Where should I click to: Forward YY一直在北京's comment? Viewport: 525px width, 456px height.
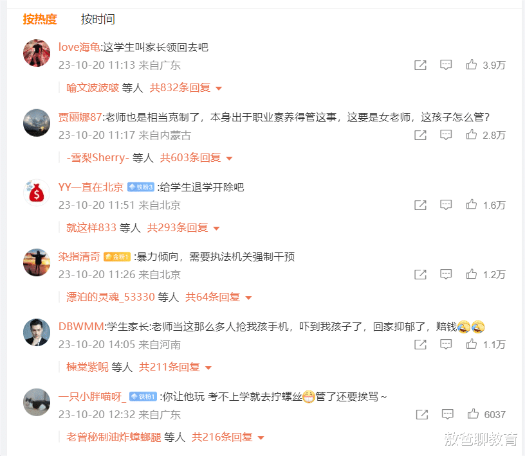[420, 205]
